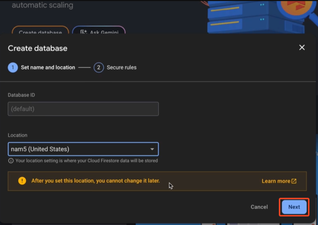Click the yellow warning exclamation icon

22,181
